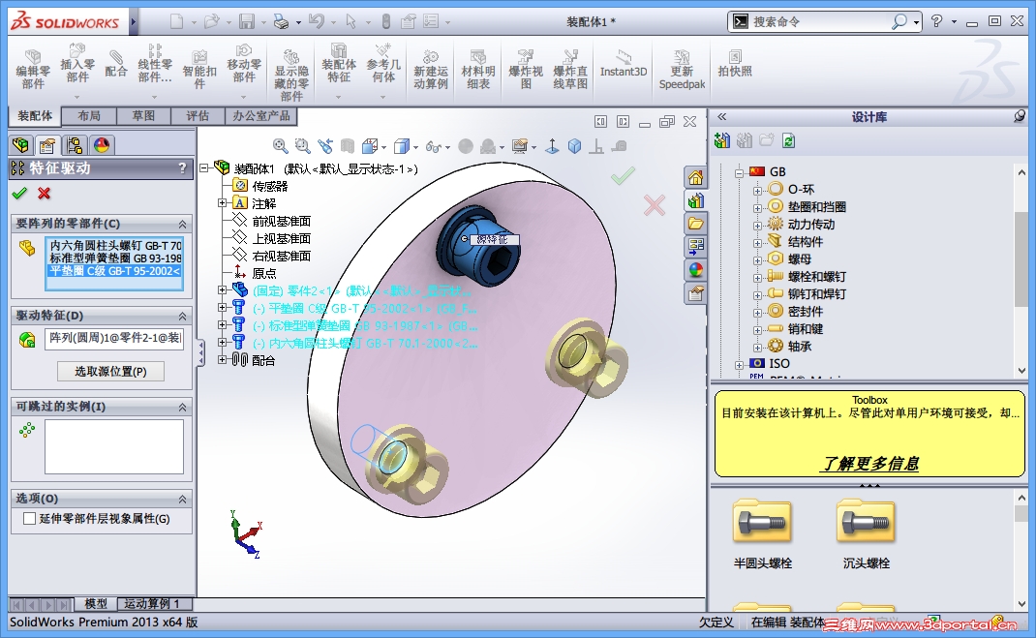Open SolidWorks menu dropdown arrow

coord(133,22)
